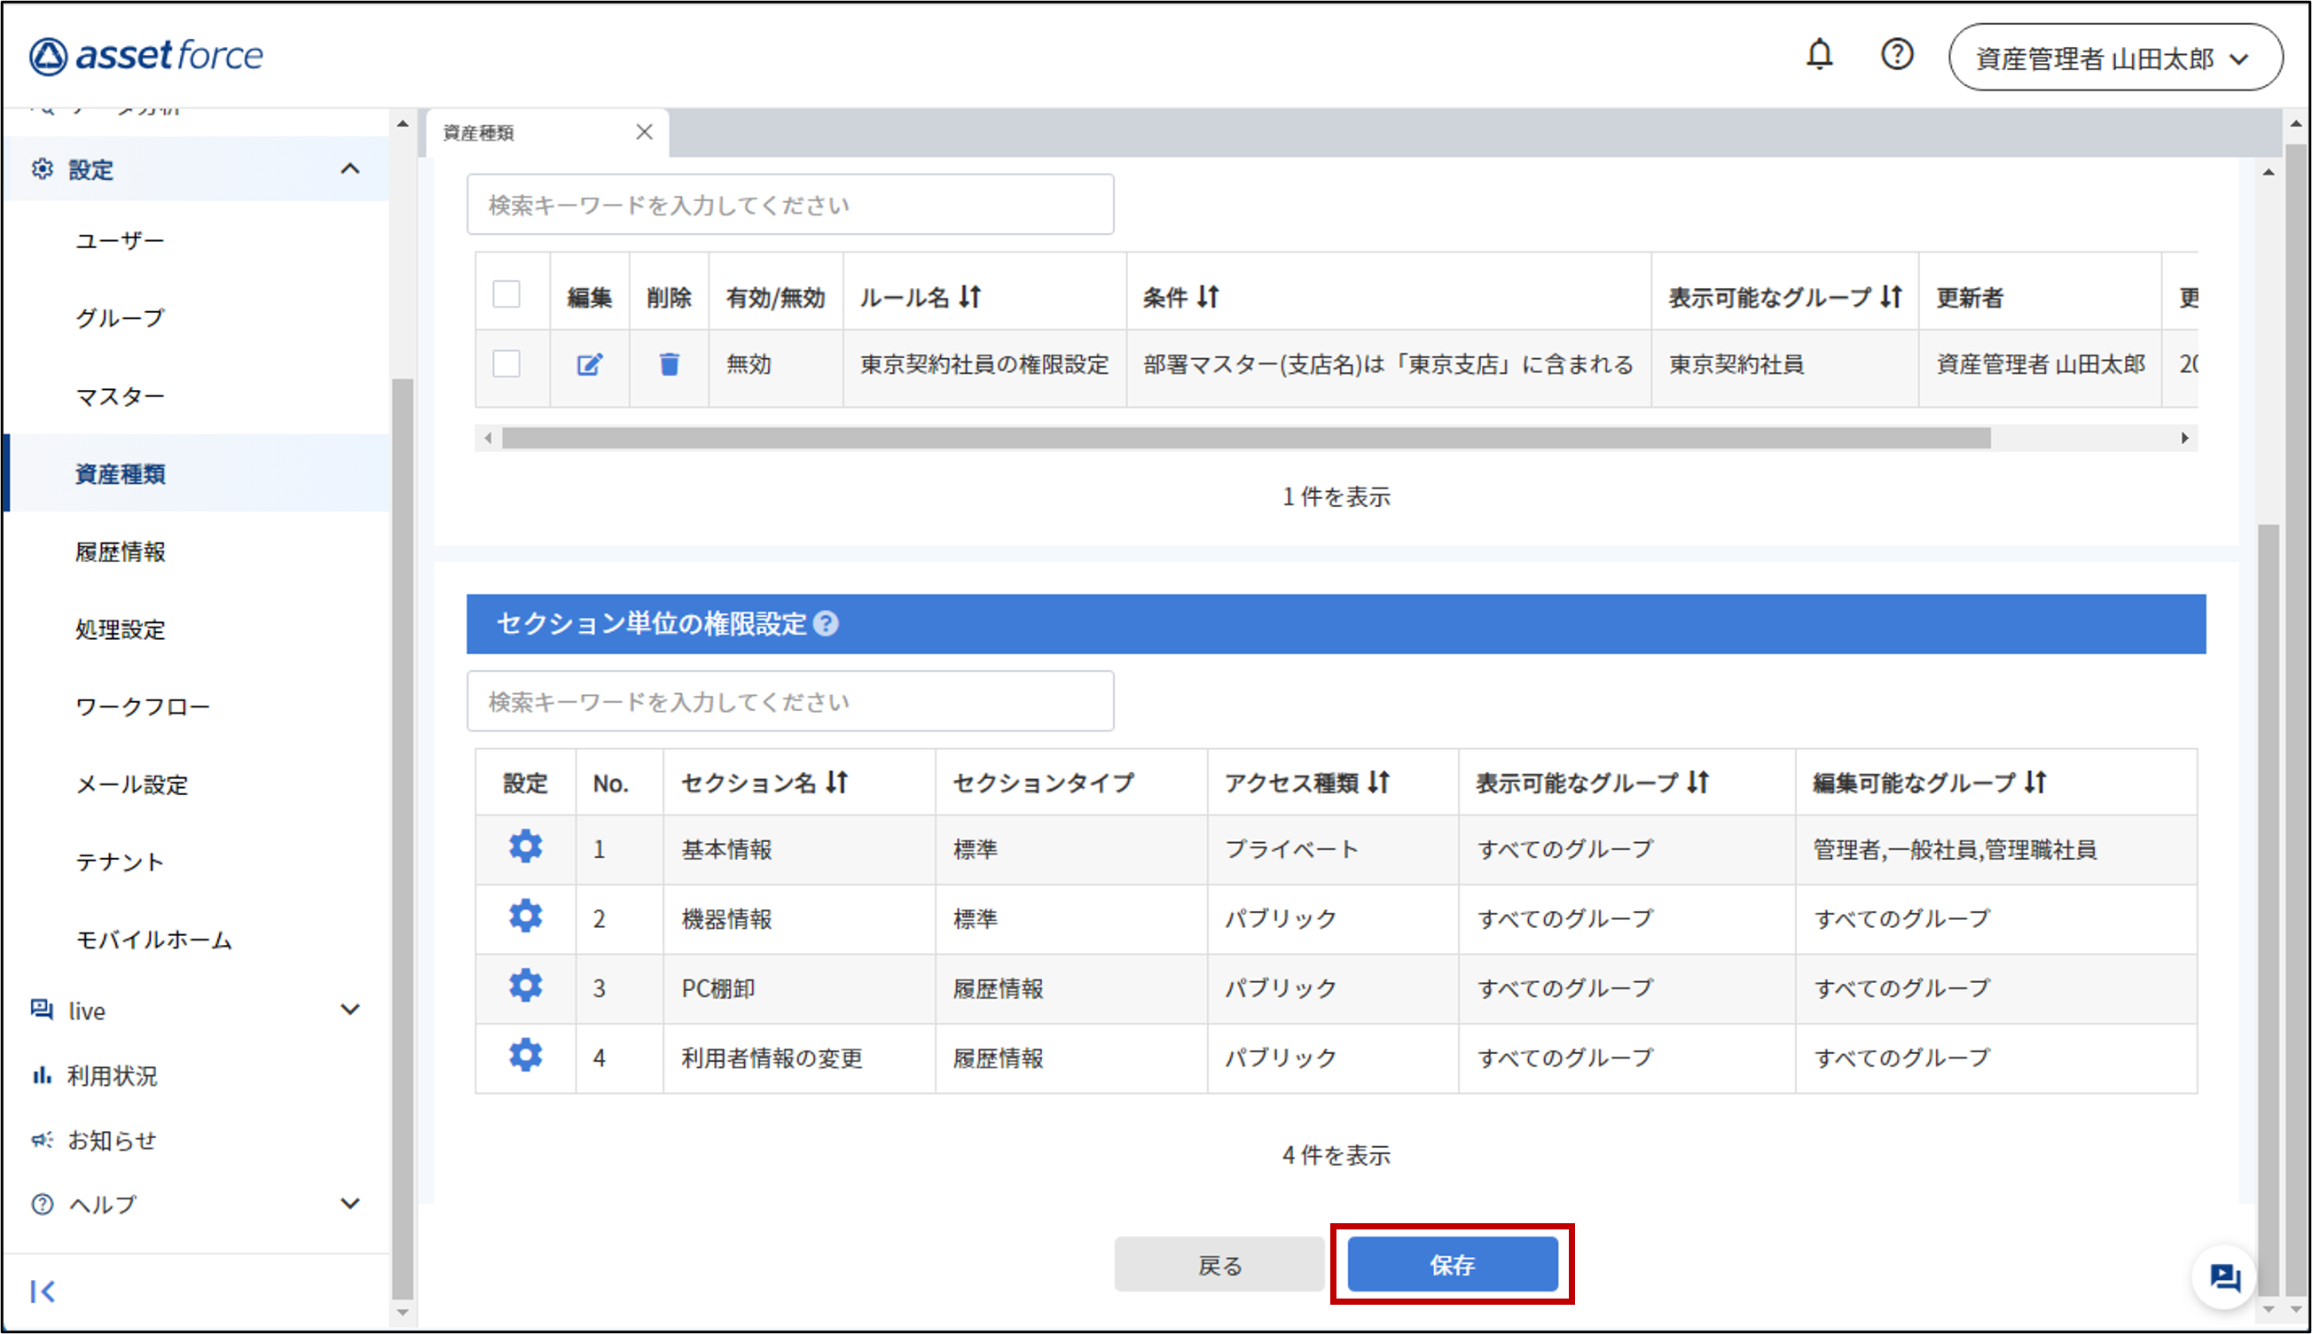Open settings gear for 基本情報 section
2312x1334 pixels.
tap(525, 846)
